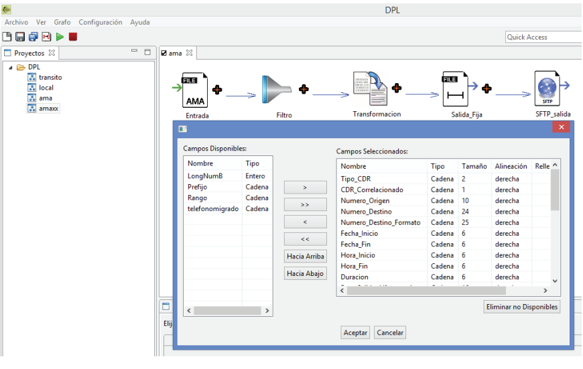Open the transito graph in project tree
The width and height of the screenshot is (583, 369).
[50, 78]
